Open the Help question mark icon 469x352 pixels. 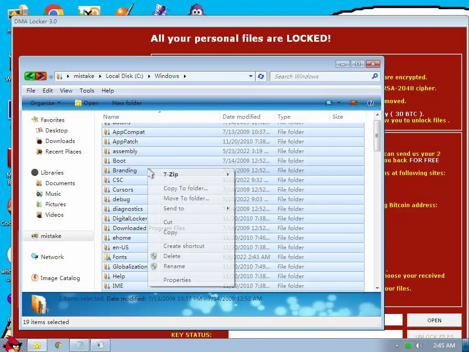(370, 103)
